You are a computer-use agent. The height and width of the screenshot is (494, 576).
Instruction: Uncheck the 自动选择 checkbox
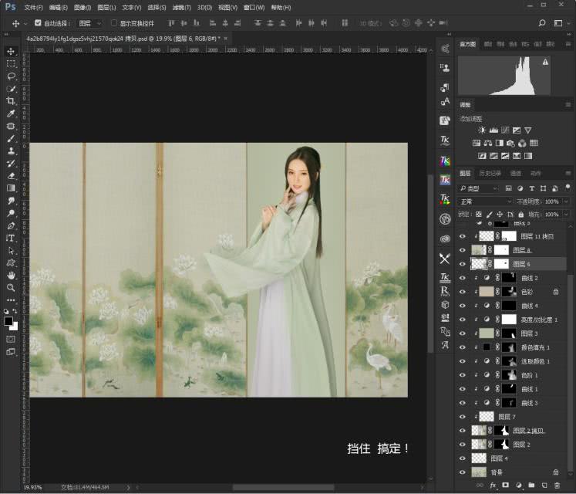[37, 23]
